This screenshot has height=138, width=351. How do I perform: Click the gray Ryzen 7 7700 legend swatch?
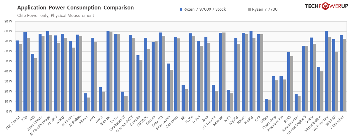click(x=249, y=9)
